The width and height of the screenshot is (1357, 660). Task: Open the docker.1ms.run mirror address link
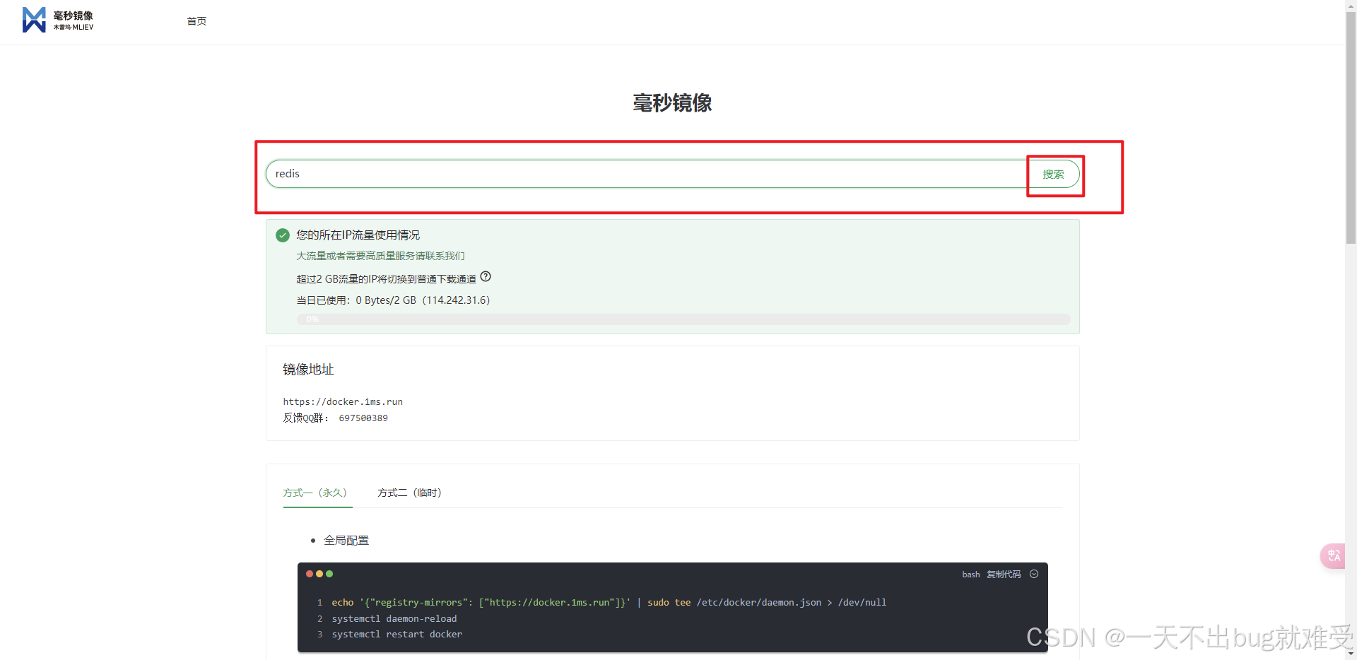coord(343,401)
